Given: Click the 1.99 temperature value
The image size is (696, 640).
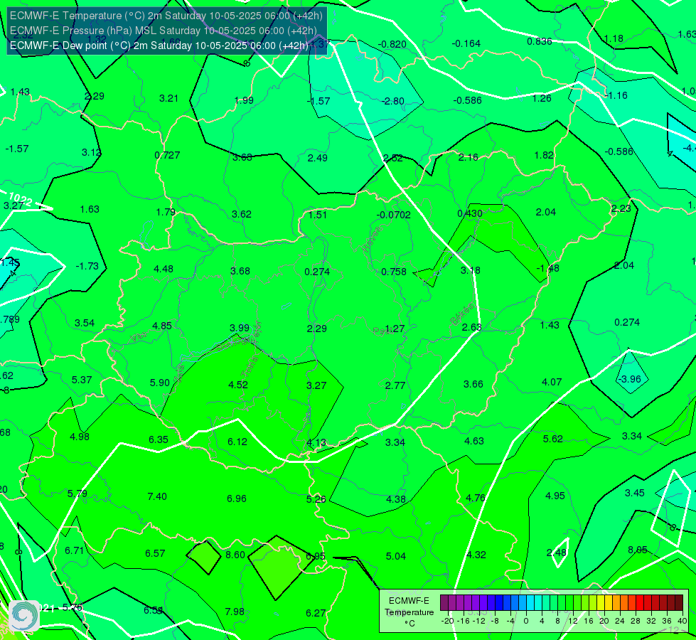Looking at the screenshot, I should tap(244, 100).
